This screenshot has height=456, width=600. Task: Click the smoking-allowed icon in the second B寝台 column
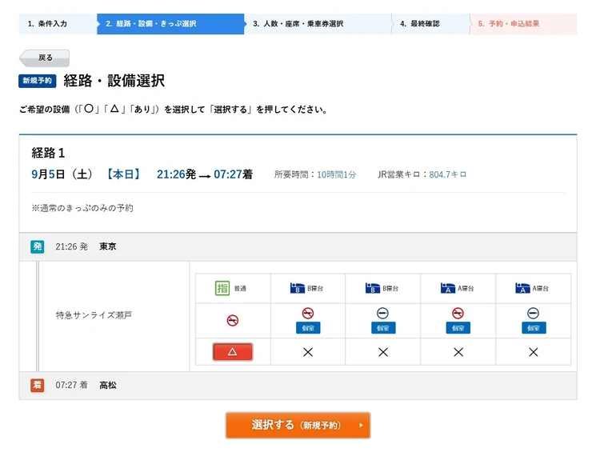pyautogui.click(x=383, y=314)
